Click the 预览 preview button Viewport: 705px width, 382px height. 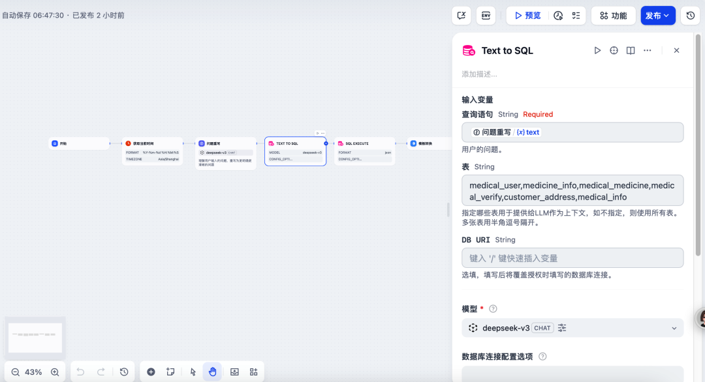click(527, 16)
